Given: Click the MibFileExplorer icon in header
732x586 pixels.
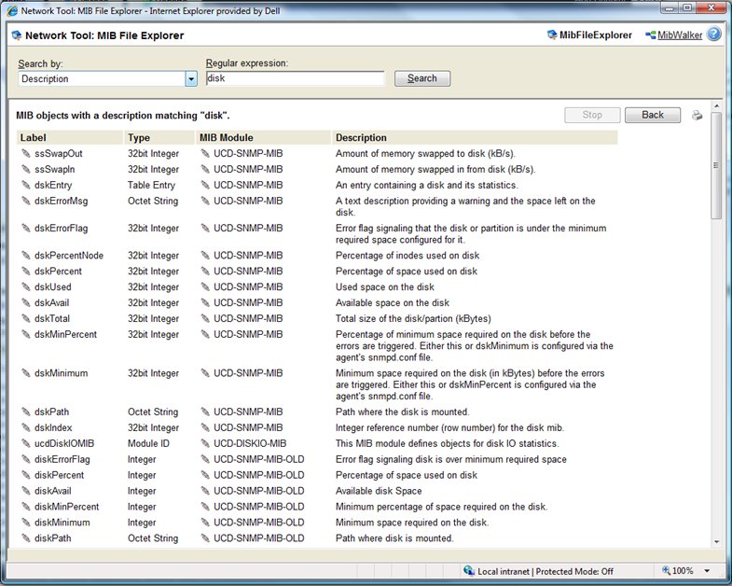Looking at the screenshot, I should 553,35.
